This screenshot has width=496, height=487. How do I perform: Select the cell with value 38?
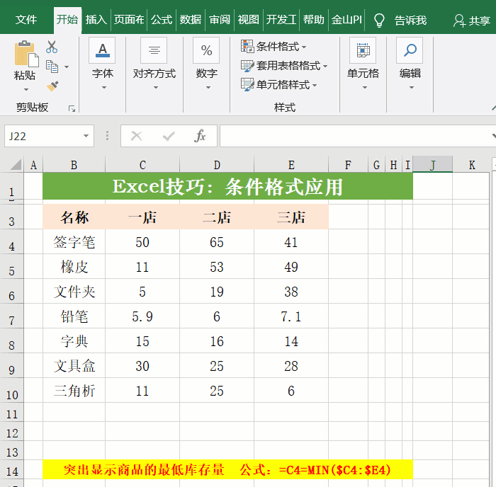click(x=291, y=292)
